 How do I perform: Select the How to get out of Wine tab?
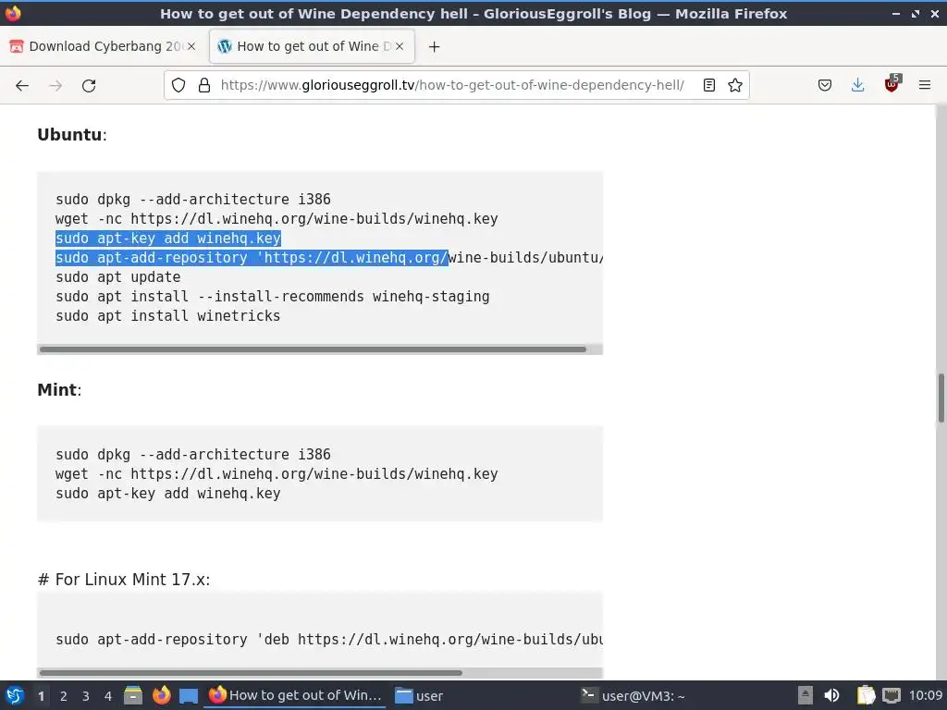tap(312, 46)
